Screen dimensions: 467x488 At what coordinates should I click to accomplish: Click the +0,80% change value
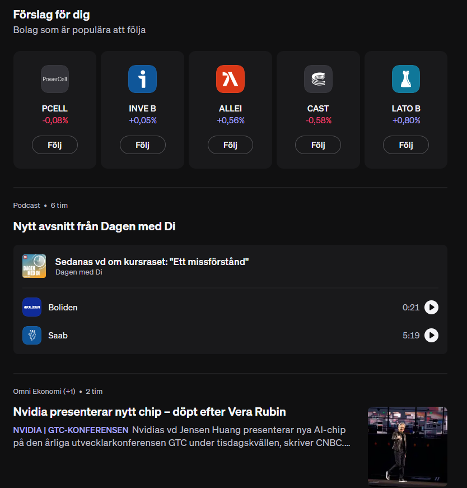[407, 120]
